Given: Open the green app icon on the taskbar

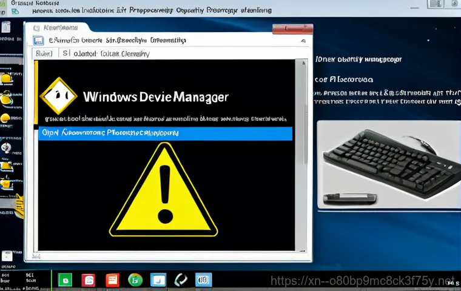Looking at the screenshot, I should (x=65, y=280).
